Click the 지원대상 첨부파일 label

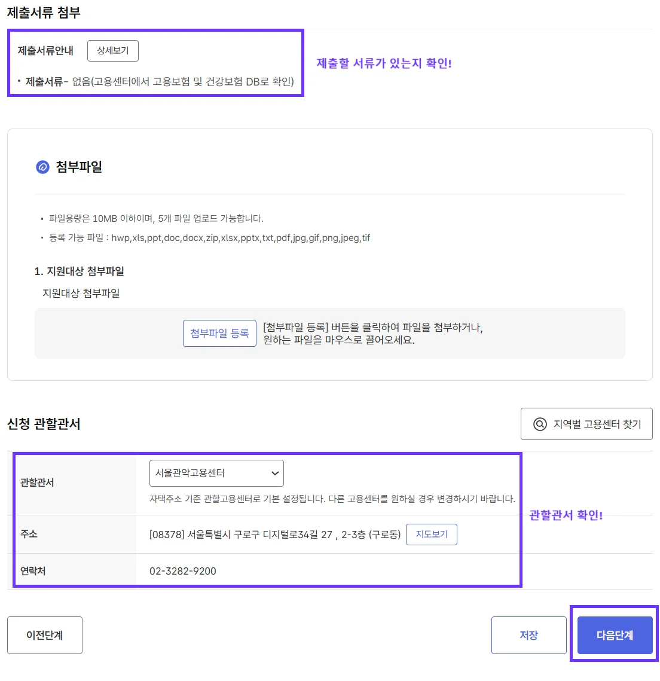tap(81, 293)
